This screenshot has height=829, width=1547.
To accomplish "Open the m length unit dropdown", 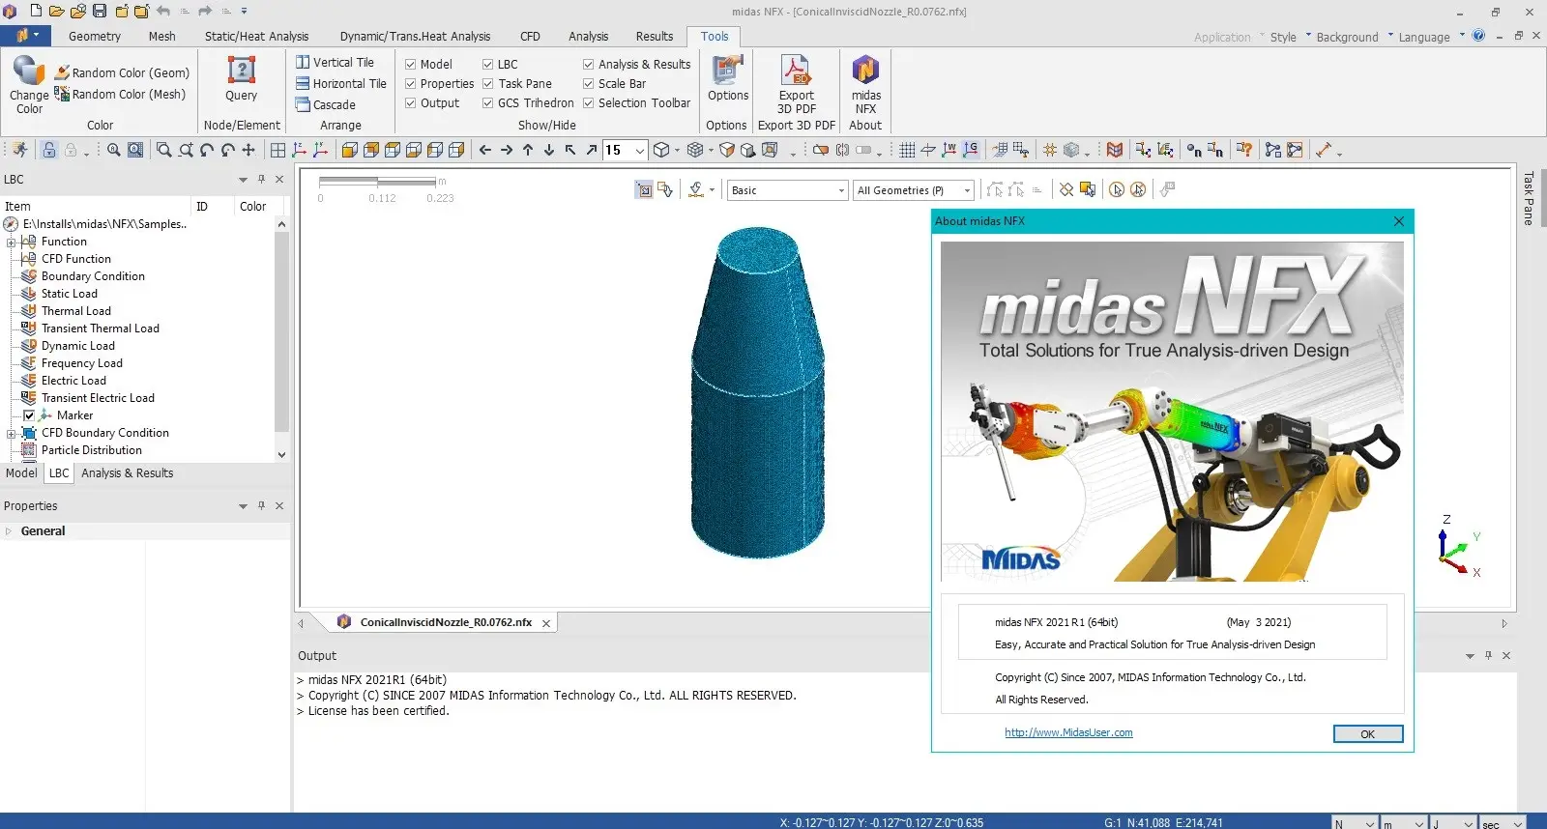I will click(1403, 823).
